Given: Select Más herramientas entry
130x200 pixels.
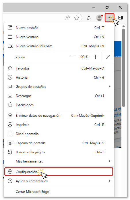Looking at the screenshot, I should coord(59,161).
